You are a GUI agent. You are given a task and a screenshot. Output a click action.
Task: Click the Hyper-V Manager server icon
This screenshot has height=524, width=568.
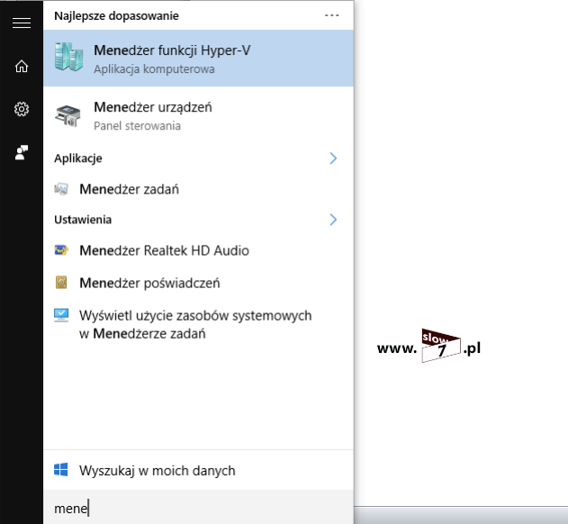[68, 57]
